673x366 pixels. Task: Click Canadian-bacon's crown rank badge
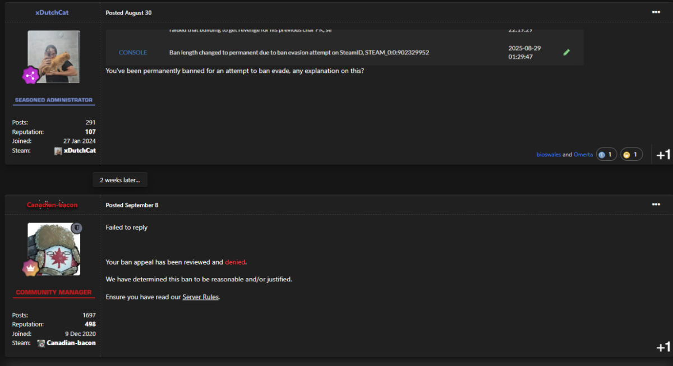click(30, 268)
